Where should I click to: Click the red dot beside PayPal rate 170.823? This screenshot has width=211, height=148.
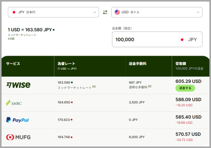click(x=72, y=120)
